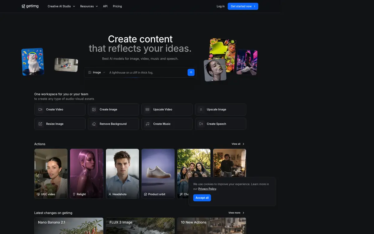
Task: Go to the API page
Action: click(105, 6)
